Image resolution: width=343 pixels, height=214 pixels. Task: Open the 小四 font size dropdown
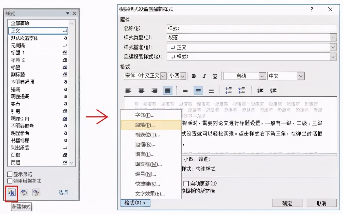183,76
